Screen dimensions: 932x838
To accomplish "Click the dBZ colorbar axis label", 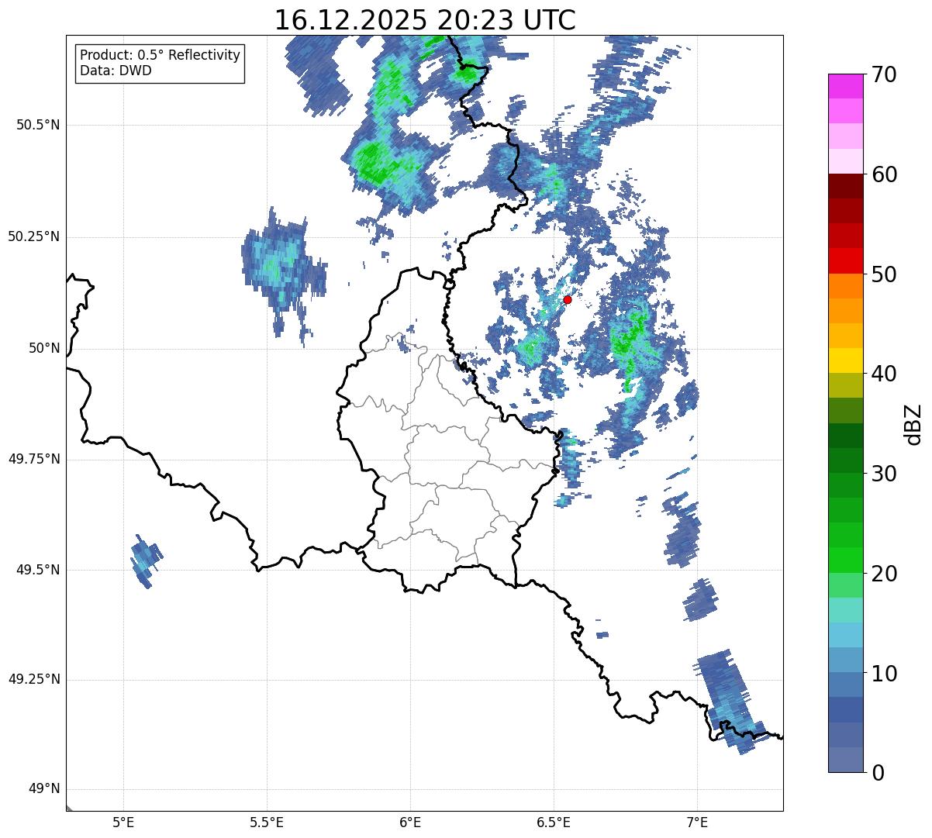I will click(x=913, y=424).
